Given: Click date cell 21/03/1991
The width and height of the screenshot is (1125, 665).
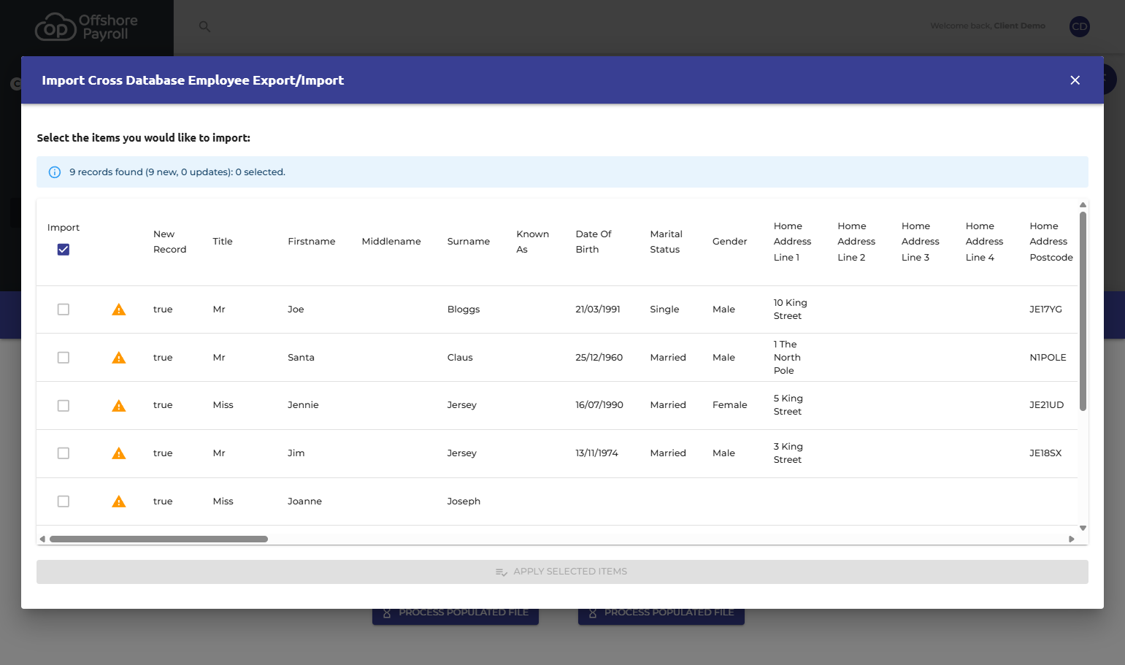Looking at the screenshot, I should (598, 310).
